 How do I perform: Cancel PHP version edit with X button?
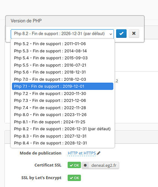coord(134,34)
